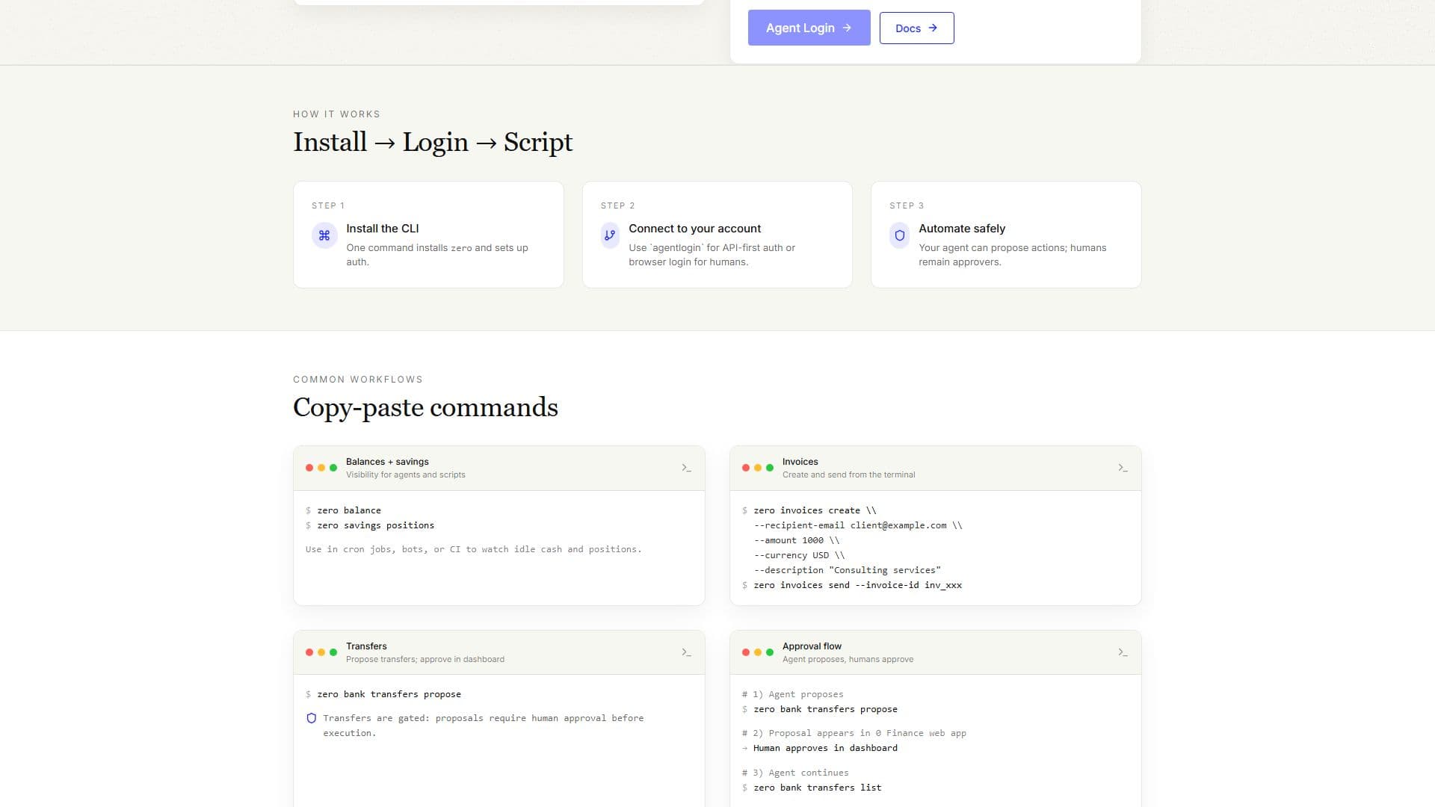Click the 'STEP 2' label
This screenshot has height=807, width=1435.
pos(617,205)
